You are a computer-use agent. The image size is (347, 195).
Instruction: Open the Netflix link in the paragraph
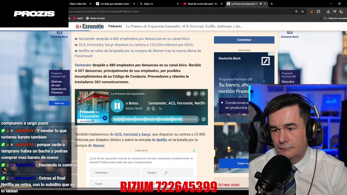[x=162, y=140]
